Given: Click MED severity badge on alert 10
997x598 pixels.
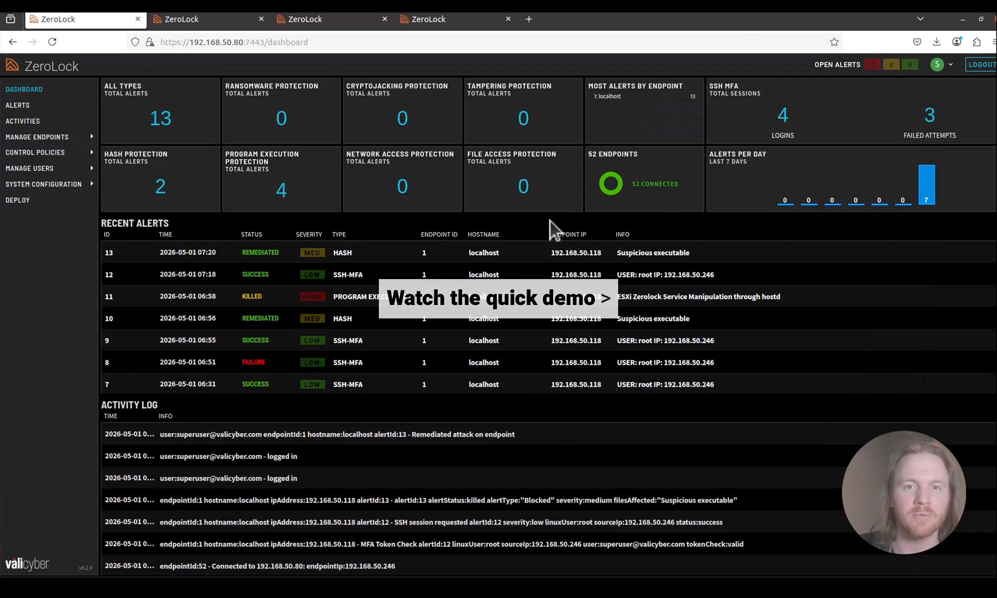Looking at the screenshot, I should click(312, 318).
